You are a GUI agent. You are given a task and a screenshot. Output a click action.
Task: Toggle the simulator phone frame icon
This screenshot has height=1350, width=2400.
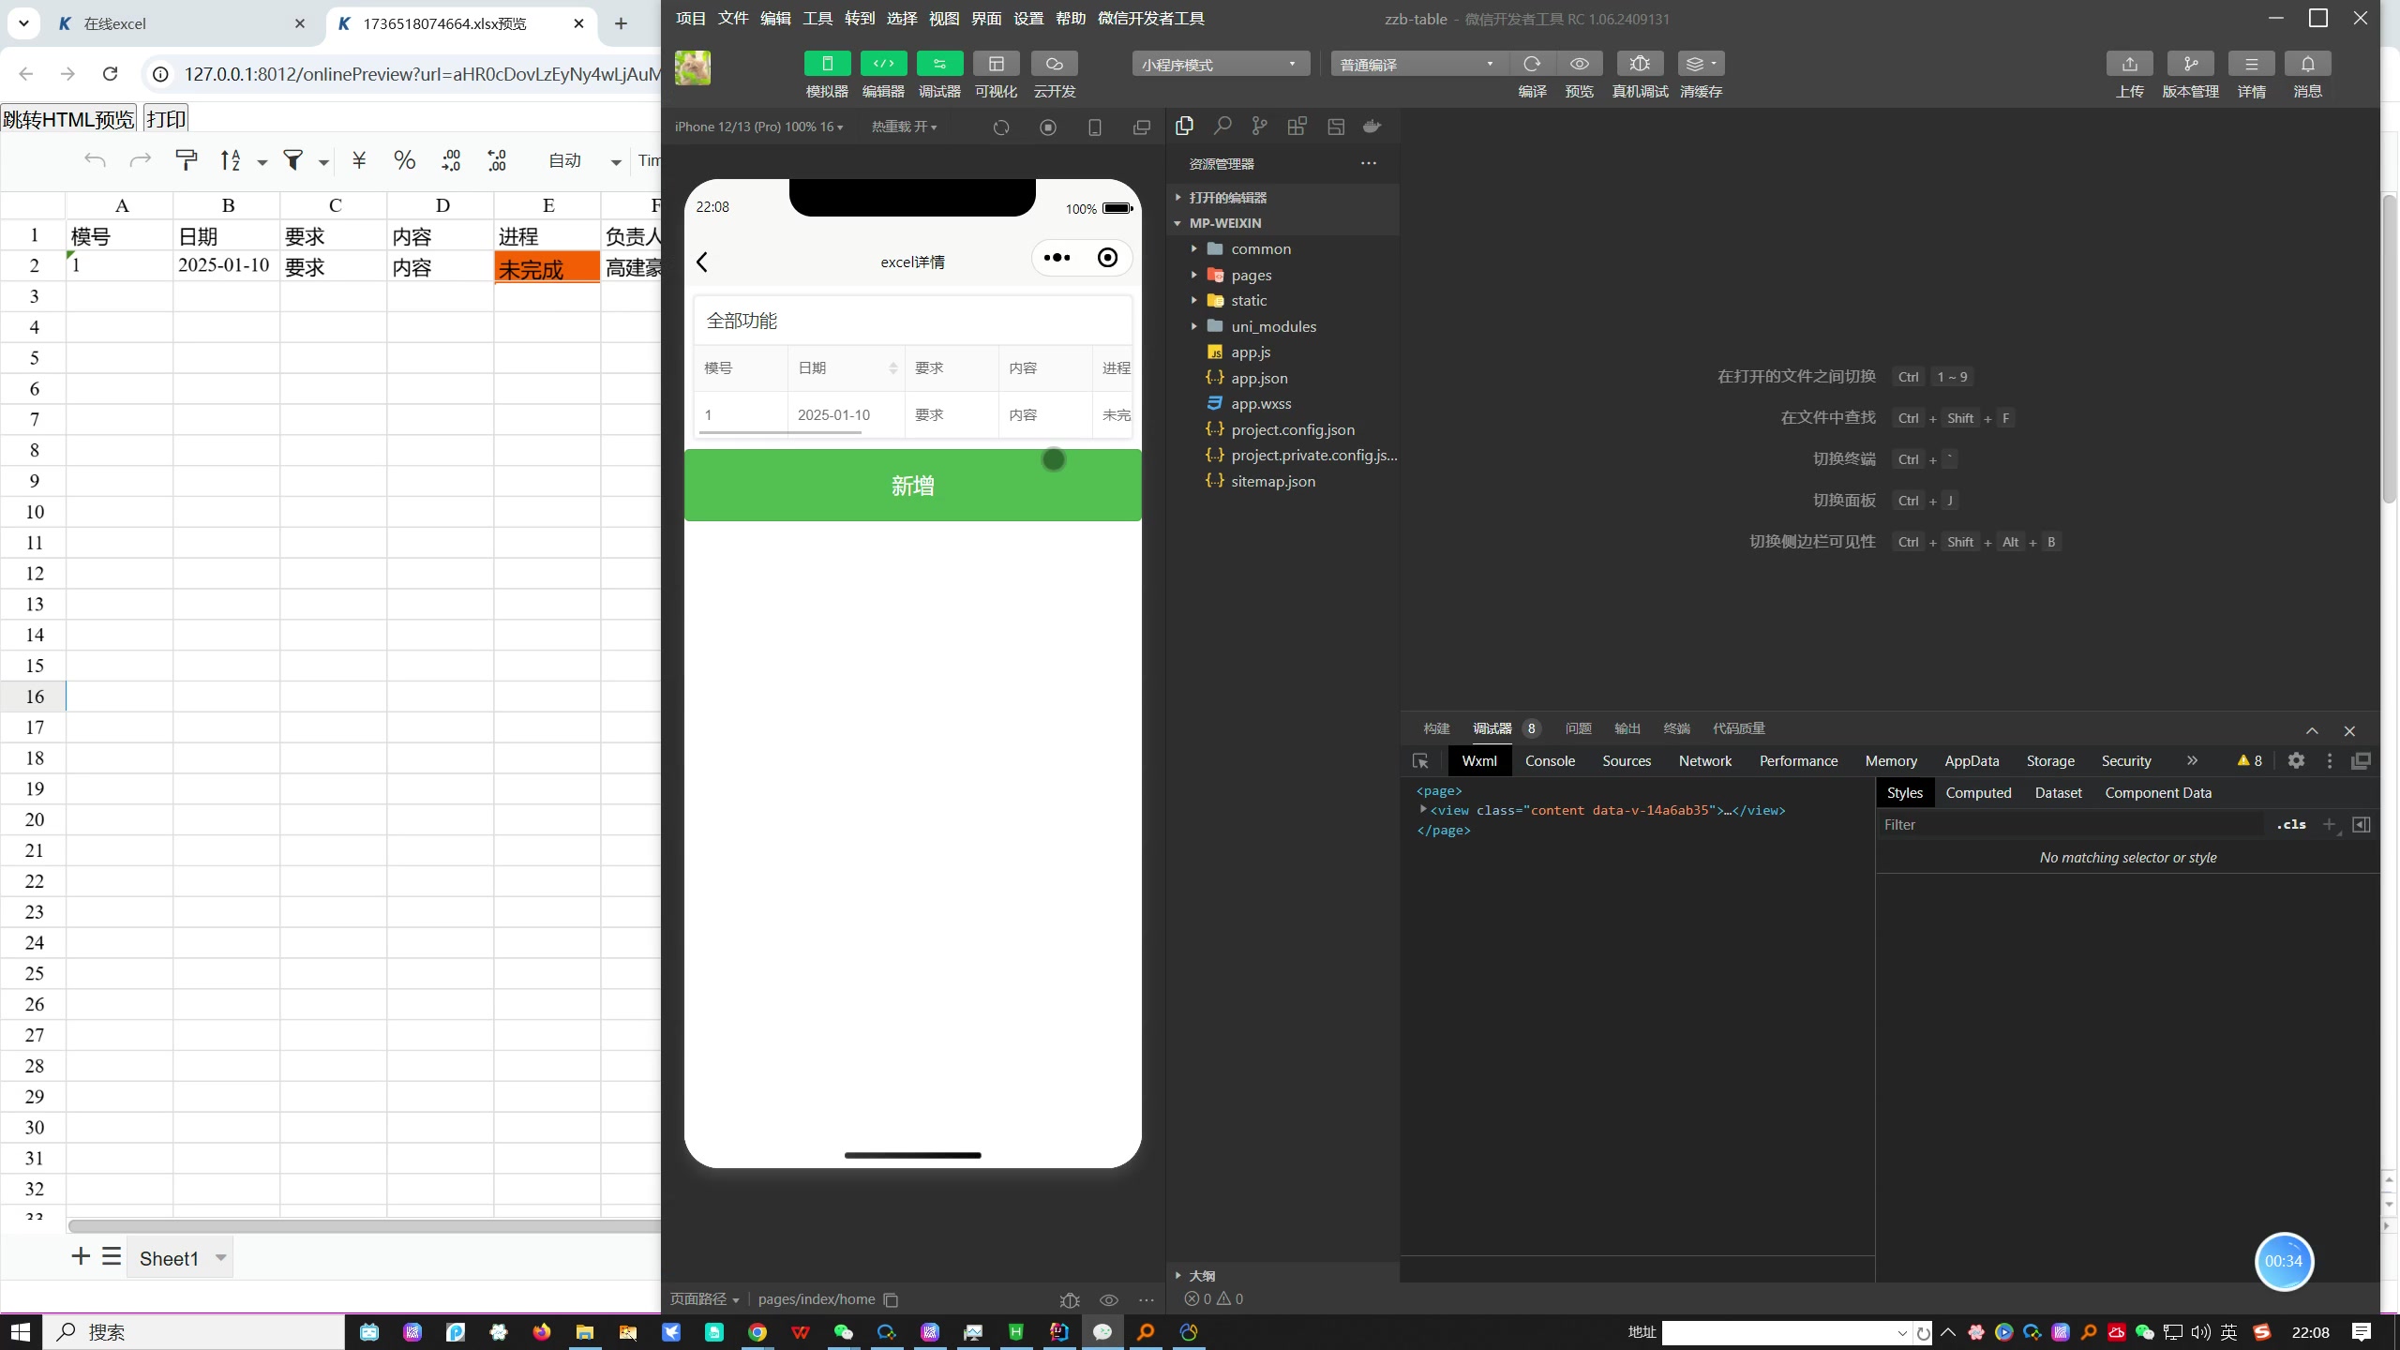[x=1094, y=127]
